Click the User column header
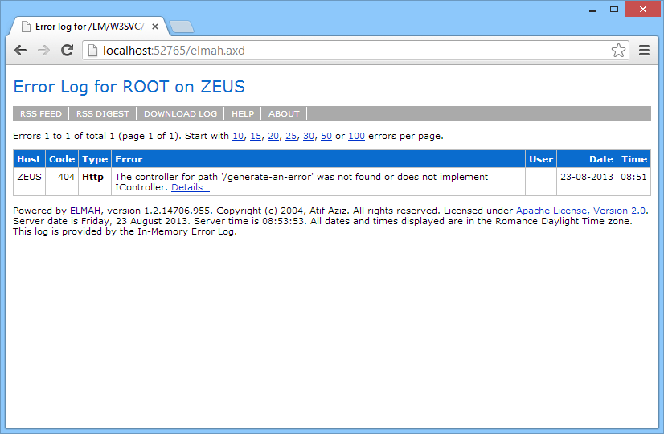The width and height of the screenshot is (664, 434). [x=541, y=159]
